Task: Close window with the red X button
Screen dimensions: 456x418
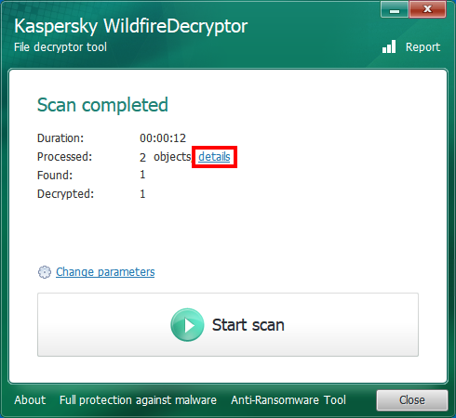Action: (428, 9)
